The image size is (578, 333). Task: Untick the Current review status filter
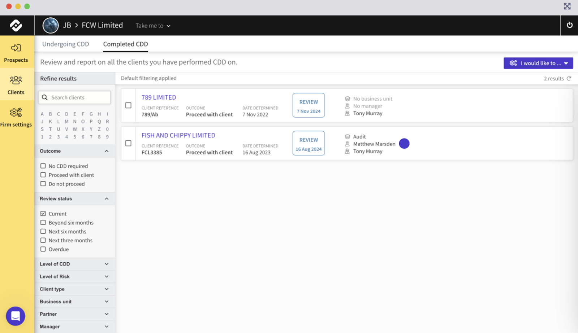(43, 214)
